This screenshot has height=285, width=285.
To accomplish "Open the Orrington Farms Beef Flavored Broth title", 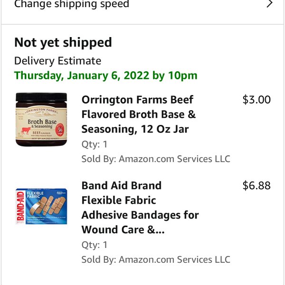I will [x=139, y=114].
